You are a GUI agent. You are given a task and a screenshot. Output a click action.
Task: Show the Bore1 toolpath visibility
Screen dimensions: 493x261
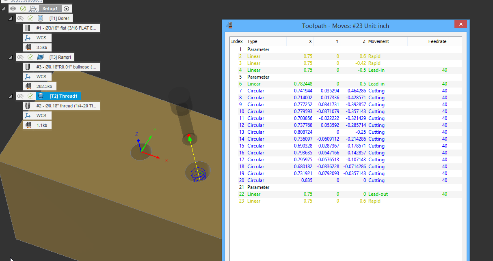[x=21, y=18]
